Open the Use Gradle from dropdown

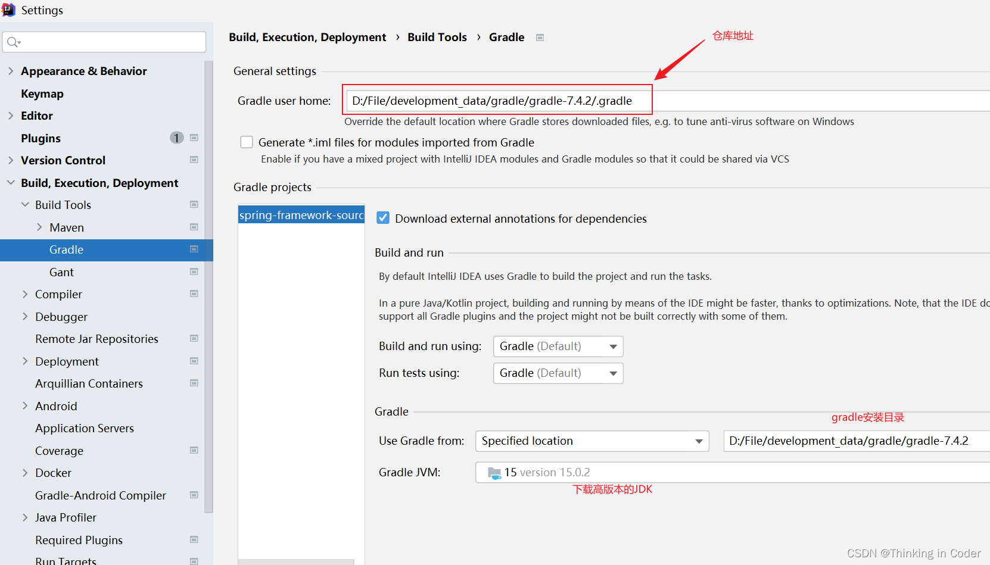[x=592, y=441]
